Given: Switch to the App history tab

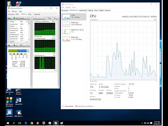Looking at the screenshot, I should click(x=83, y=10).
